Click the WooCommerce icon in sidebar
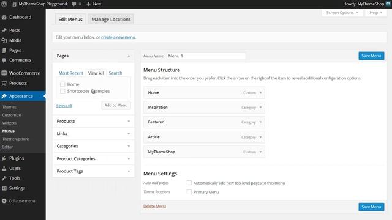392x220 pixels. click(4, 73)
